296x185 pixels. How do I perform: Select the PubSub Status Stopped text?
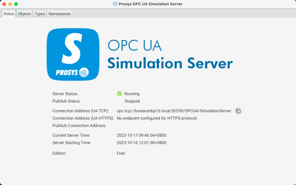[x=132, y=101]
